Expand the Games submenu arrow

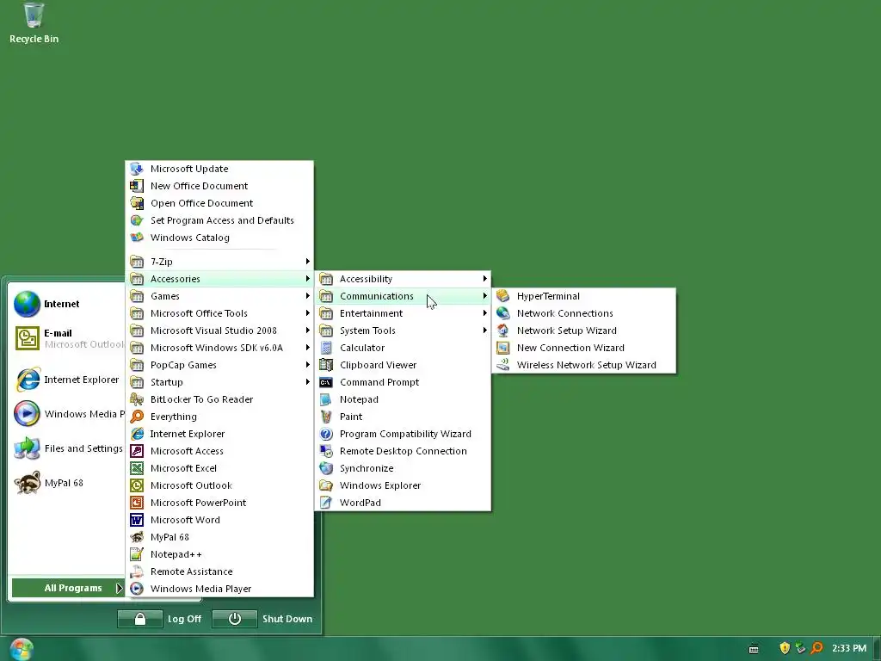click(x=308, y=296)
